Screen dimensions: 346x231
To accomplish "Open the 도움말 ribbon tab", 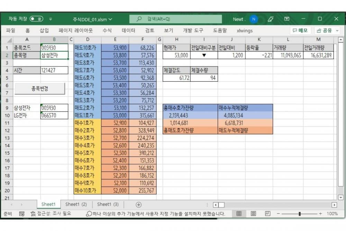I will [220, 30].
